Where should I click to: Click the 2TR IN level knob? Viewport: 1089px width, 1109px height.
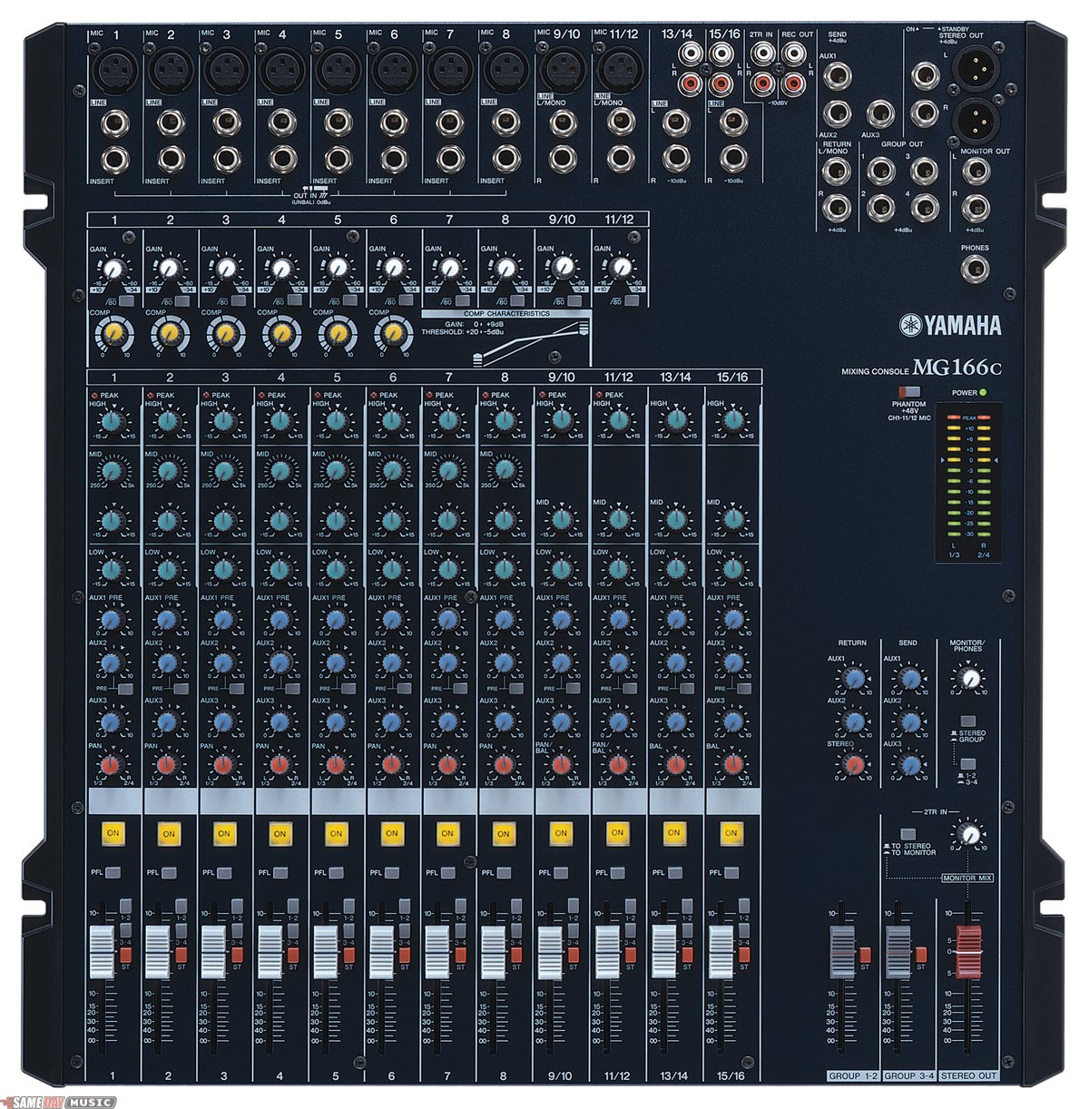pos(970,834)
